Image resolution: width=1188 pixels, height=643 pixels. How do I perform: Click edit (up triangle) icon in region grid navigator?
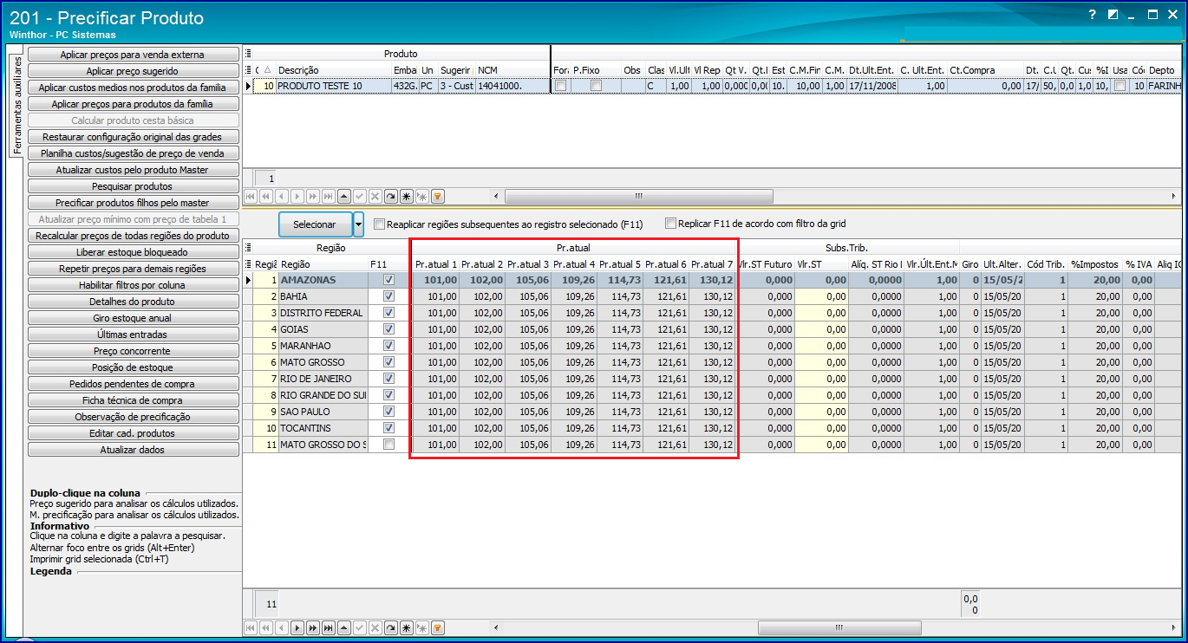(344, 628)
